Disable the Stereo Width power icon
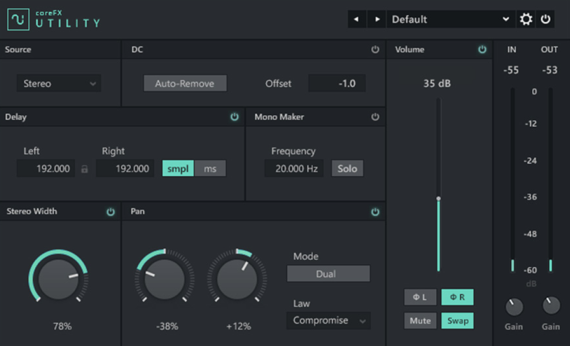 111,211
